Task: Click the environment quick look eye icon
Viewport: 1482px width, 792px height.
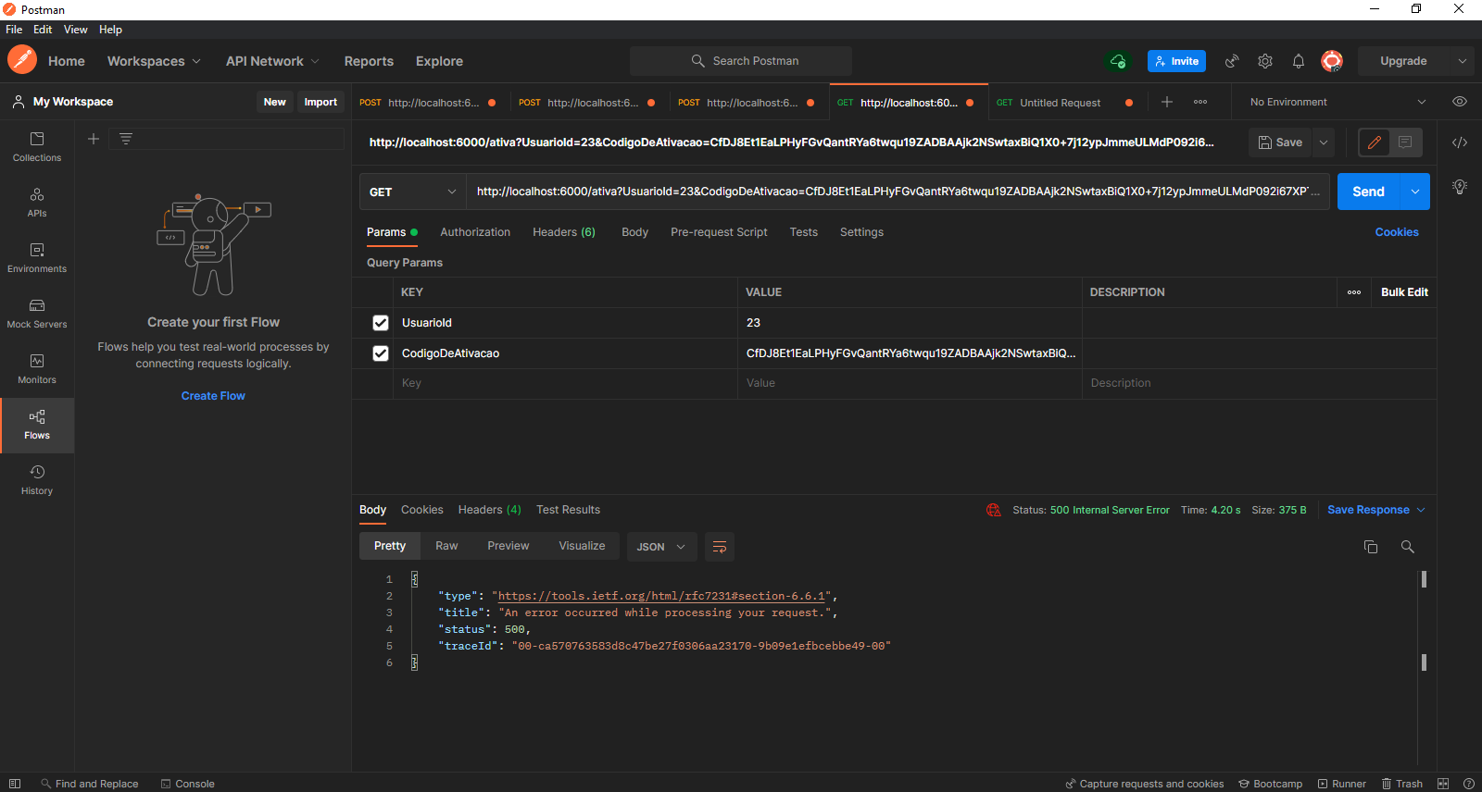Action: click(x=1460, y=102)
